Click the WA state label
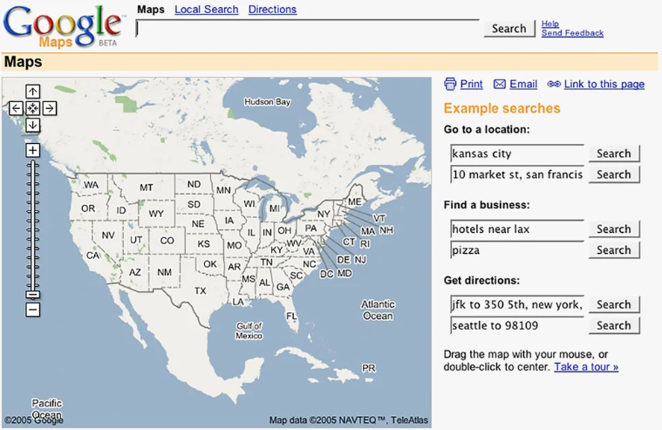The image size is (662, 430). (91, 185)
